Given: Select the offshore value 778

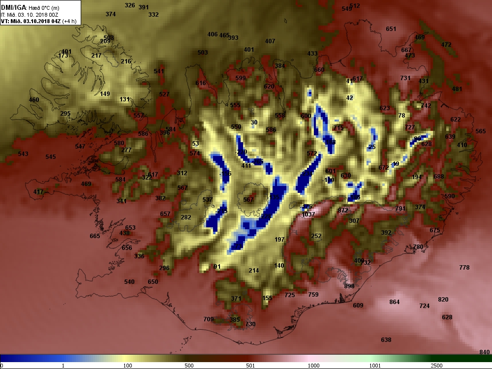Looking at the screenshot, I should (464, 267).
